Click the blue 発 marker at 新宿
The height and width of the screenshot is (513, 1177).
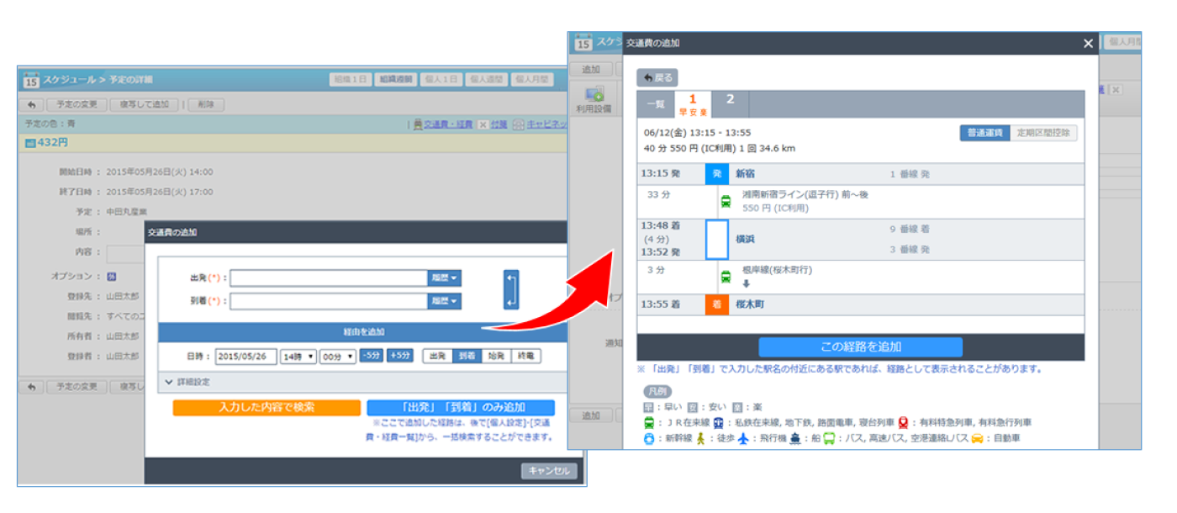pos(716,175)
